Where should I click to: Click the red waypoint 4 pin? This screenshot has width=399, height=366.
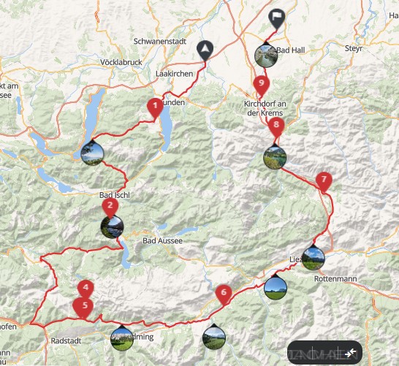point(85,289)
